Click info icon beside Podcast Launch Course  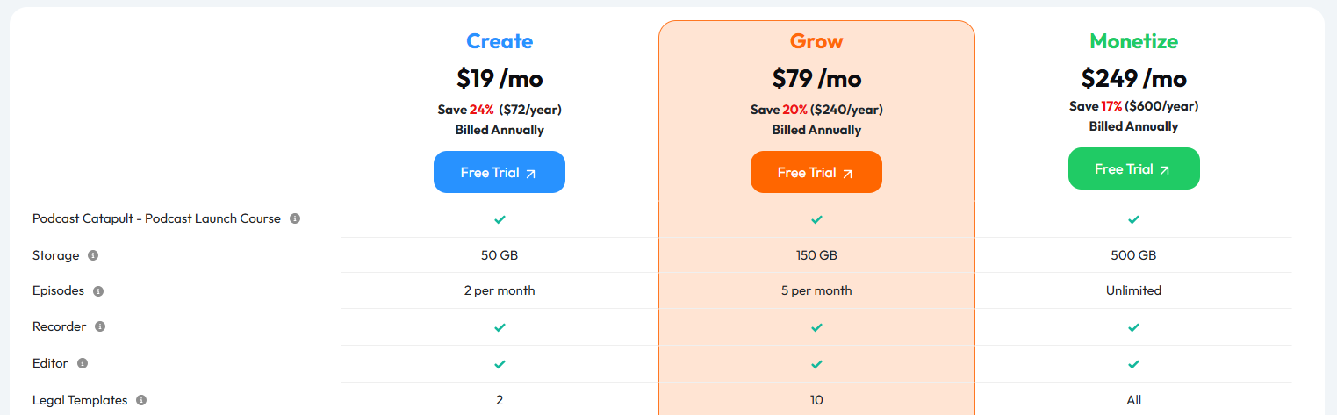(x=295, y=218)
